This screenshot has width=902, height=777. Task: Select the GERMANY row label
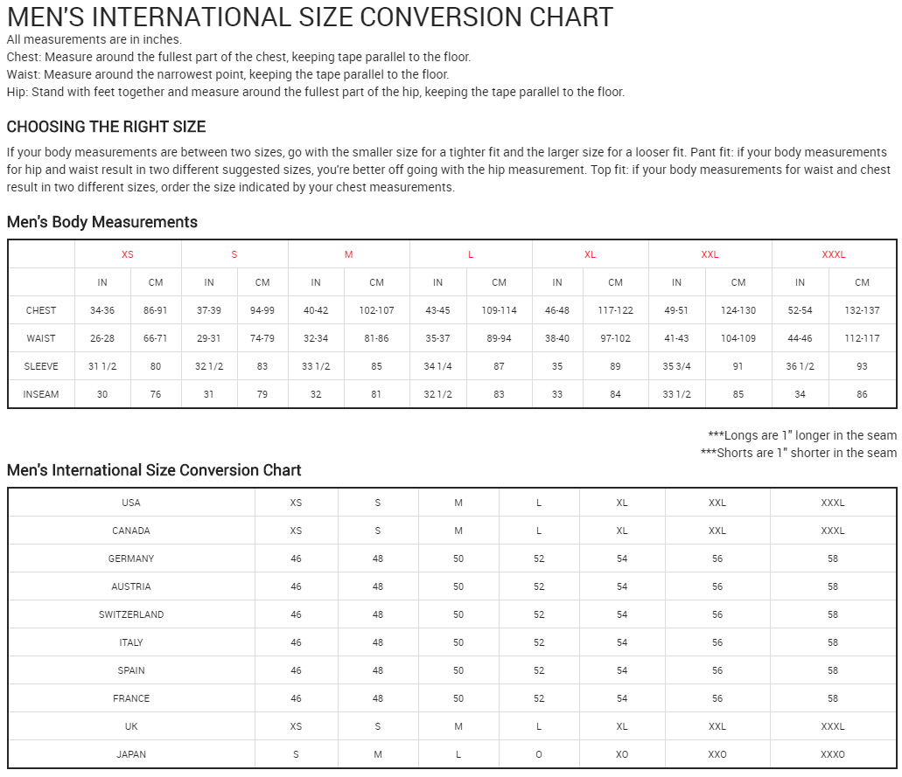(x=131, y=558)
